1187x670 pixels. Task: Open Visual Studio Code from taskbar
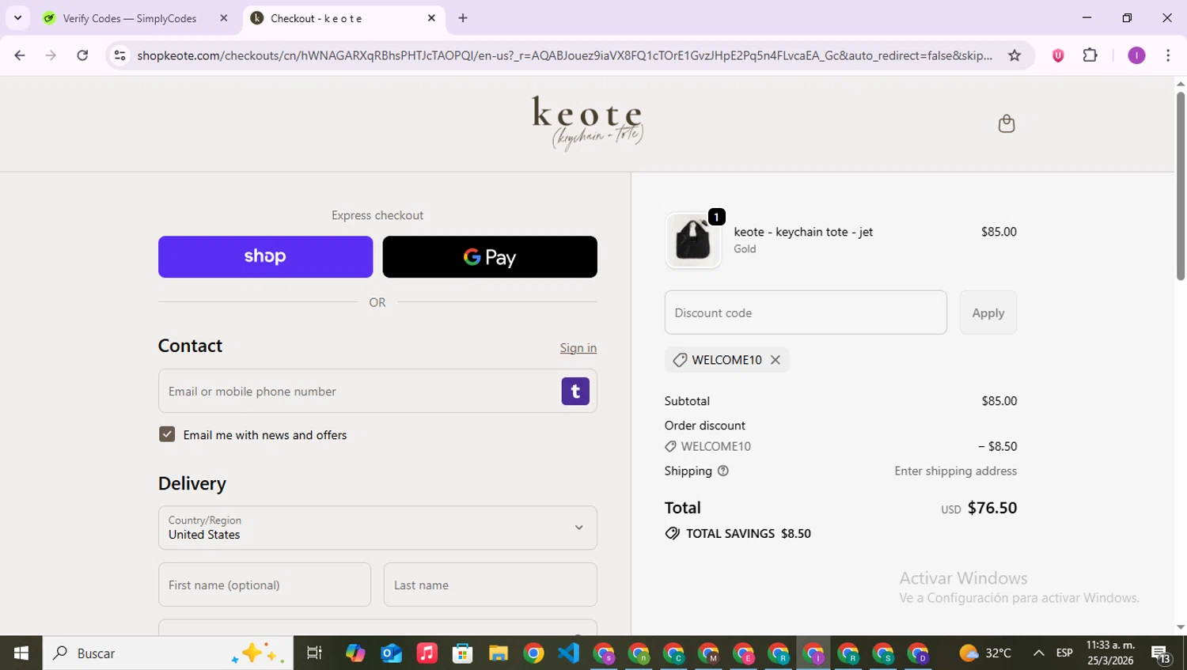[x=568, y=653]
